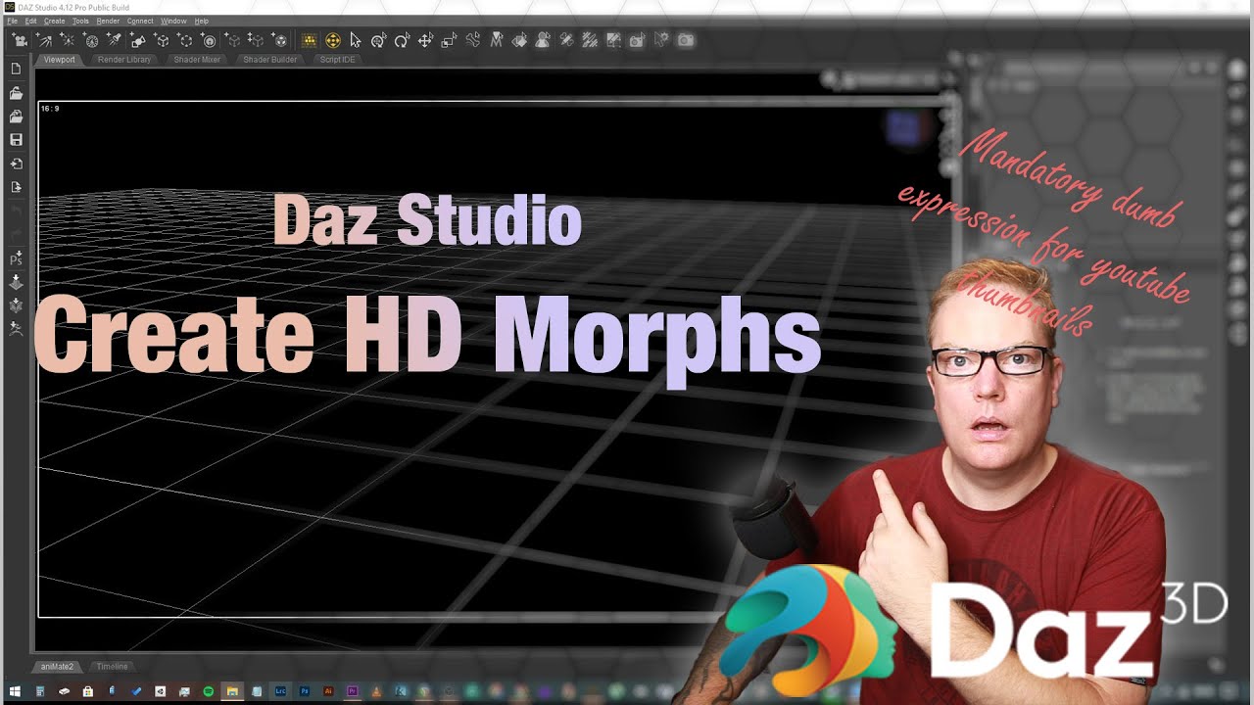Switch to the Viewport tab
This screenshot has width=1254, height=705.
[x=59, y=60]
